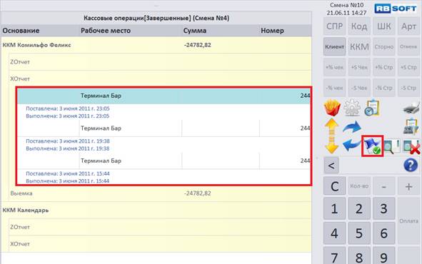Select ХОтчет under ККМ Комильфо Феликс
The height and width of the screenshot is (264, 422).
161,78
